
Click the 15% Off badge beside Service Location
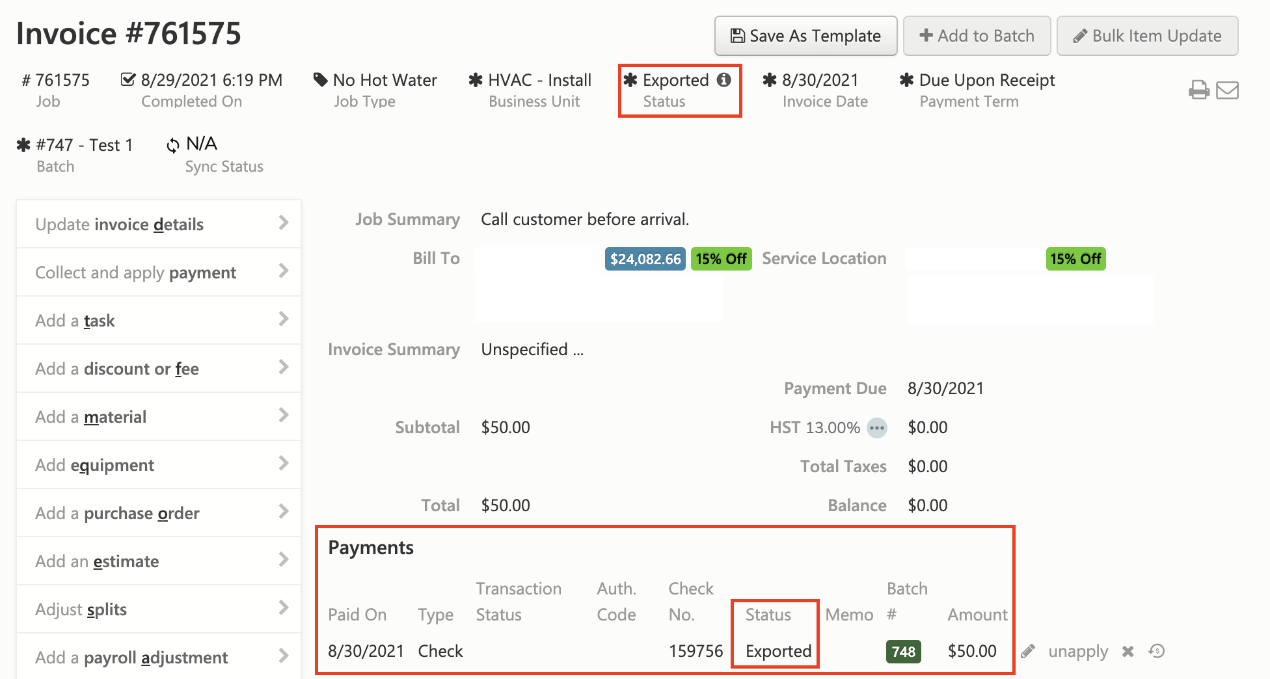(x=1075, y=259)
